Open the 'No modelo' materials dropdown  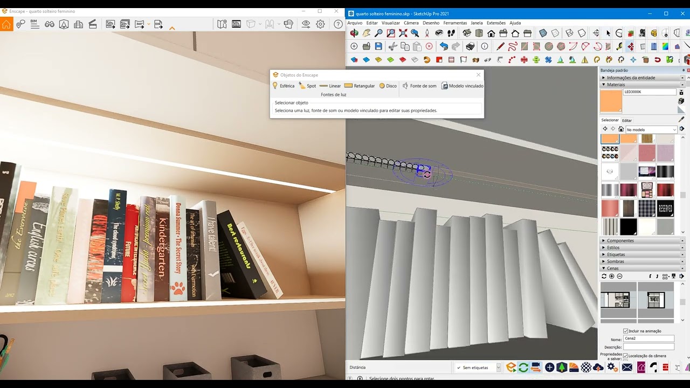point(651,129)
